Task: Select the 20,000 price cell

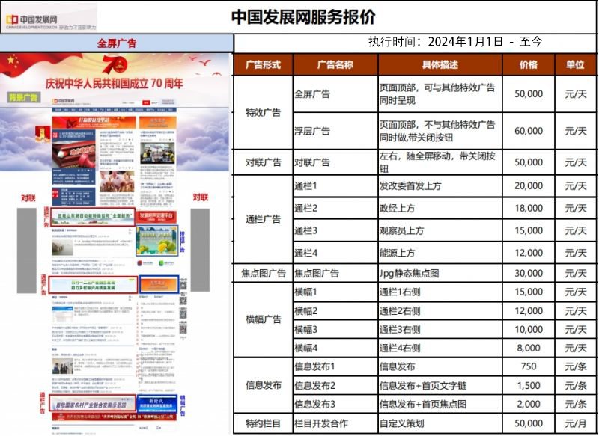Action: (x=529, y=186)
